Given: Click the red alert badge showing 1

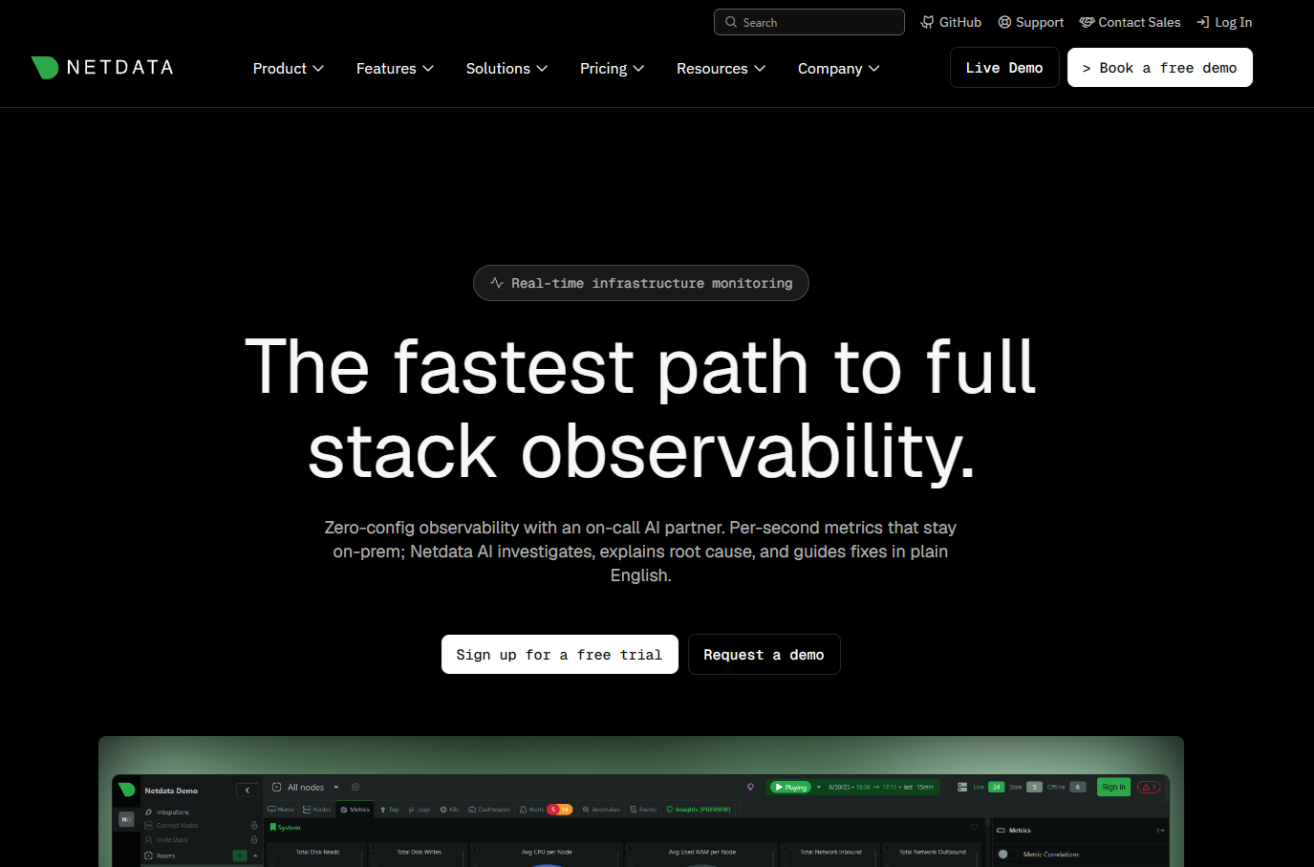Looking at the screenshot, I should tap(1149, 787).
